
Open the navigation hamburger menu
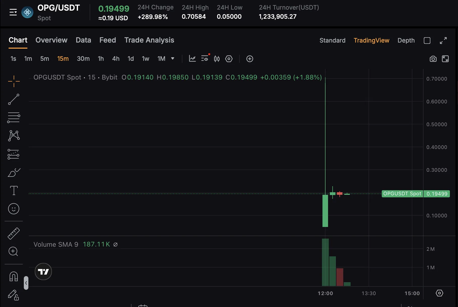(13, 12)
